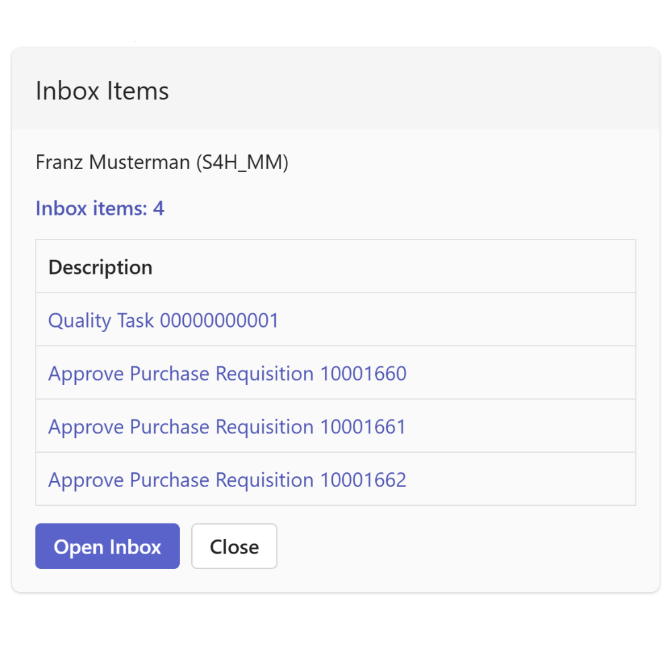Open Approve Purchase Requisition 10001660
This screenshot has height=671, width=671.
click(x=227, y=374)
